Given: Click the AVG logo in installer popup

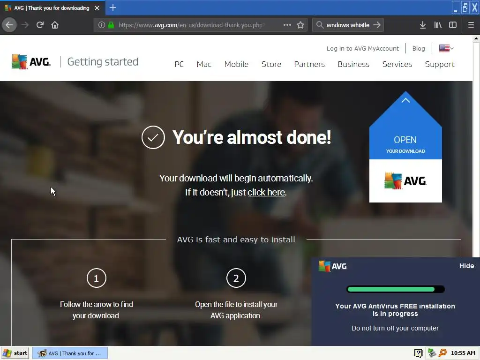Looking at the screenshot, I should click(333, 266).
